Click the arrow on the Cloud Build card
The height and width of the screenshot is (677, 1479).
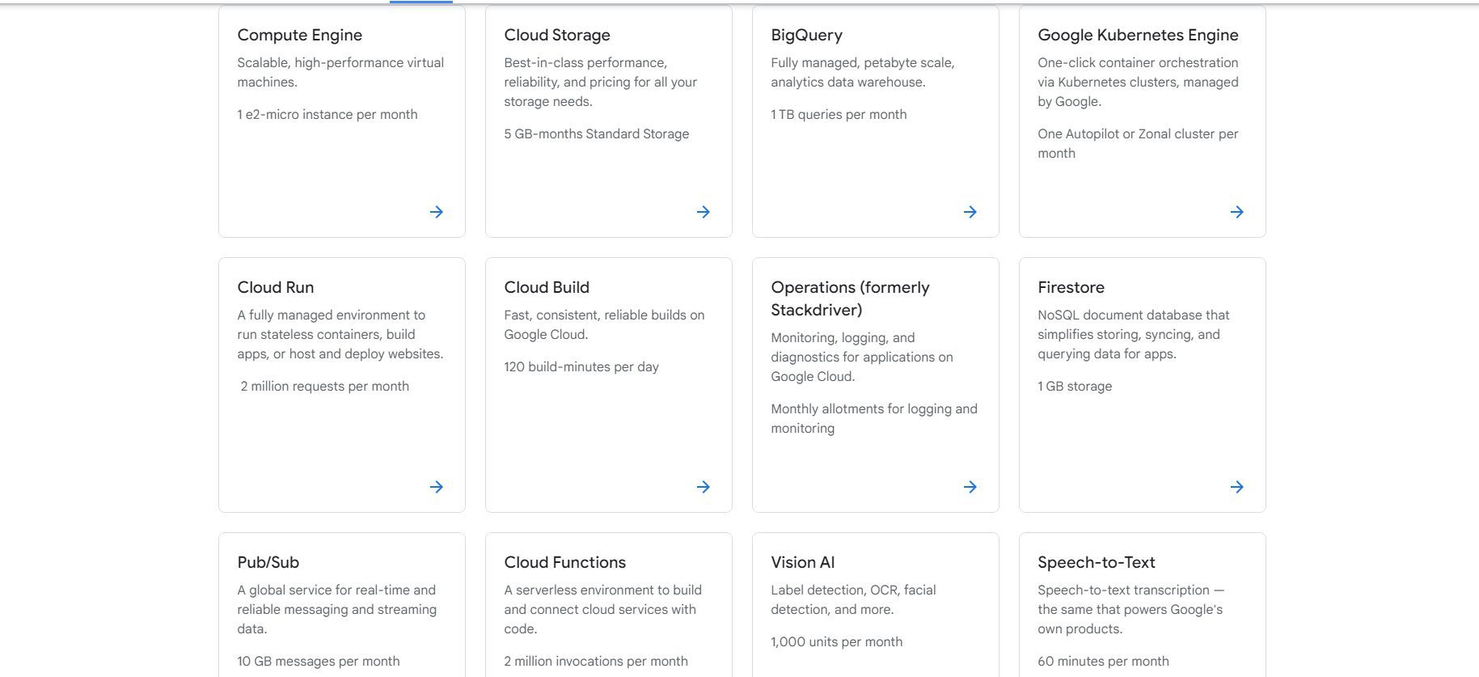[x=704, y=487]
